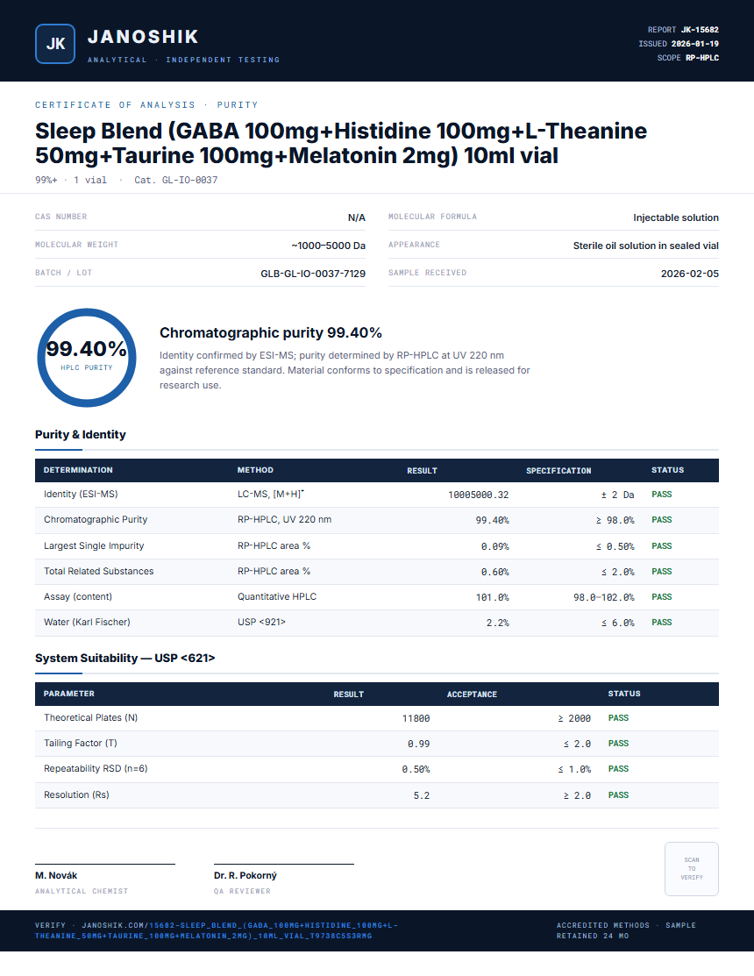The image size is (754, 976).
Task: Click Repeatability RSD (n=6) row label
Action: pos(96,769)
